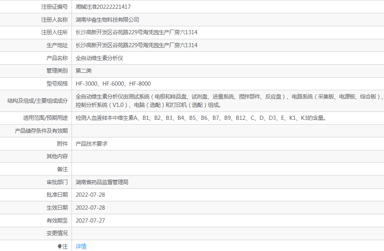Image resolution: width=384 pixels, height=251 pixels.
Task: Click the 注册证编号 label
Action: 54,7
